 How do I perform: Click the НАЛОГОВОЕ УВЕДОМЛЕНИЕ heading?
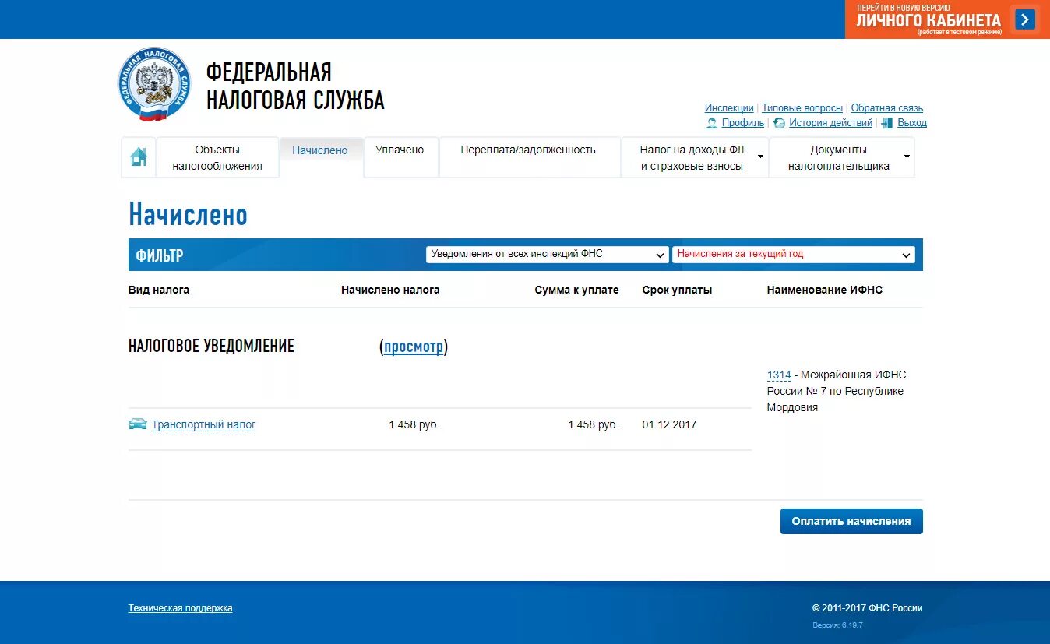tap(211, 347)
